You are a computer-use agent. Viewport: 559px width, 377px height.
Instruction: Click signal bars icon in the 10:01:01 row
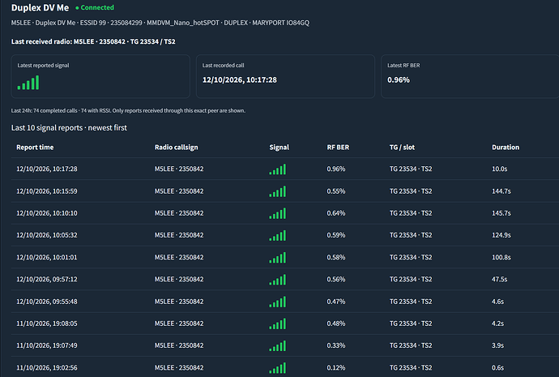click(277, 258)
